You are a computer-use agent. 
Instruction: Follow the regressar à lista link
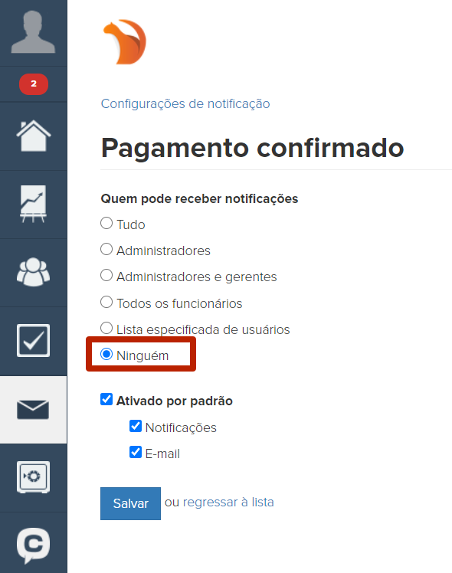click(228, 502)
